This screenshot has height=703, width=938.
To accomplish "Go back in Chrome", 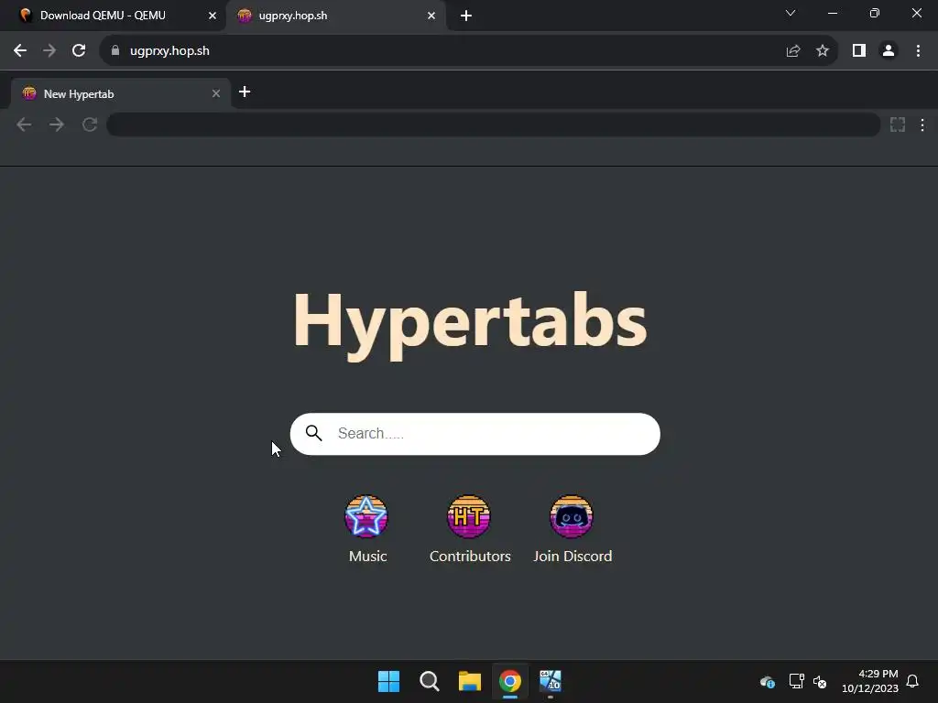I will tap(20, 51).
